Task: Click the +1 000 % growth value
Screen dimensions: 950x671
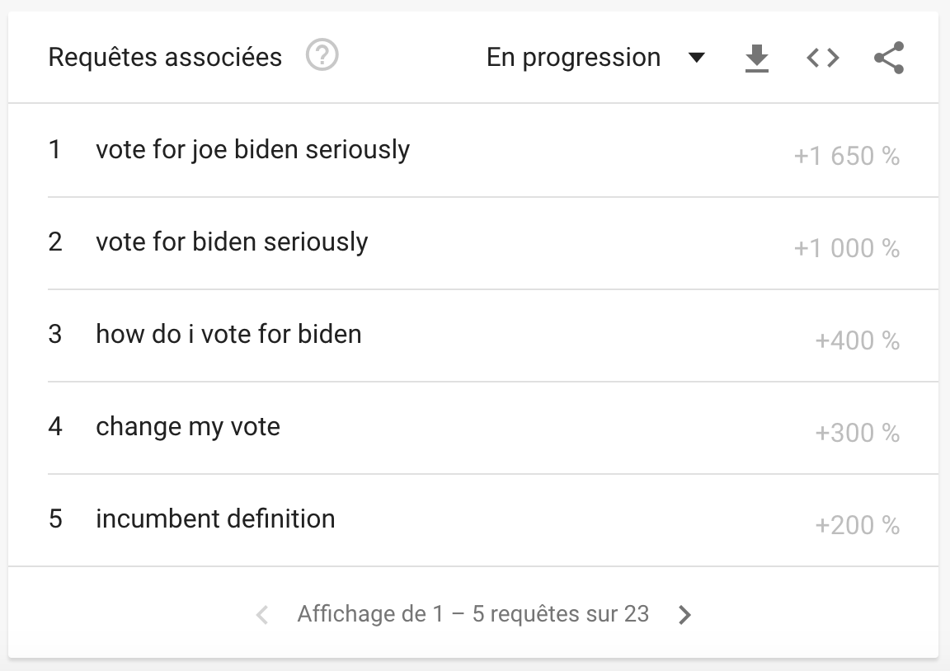Action: (x=846, y=248)
